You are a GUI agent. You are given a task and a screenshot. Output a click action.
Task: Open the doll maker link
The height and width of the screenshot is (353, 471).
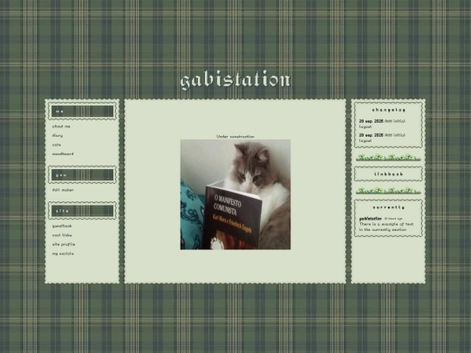[63, 190]
